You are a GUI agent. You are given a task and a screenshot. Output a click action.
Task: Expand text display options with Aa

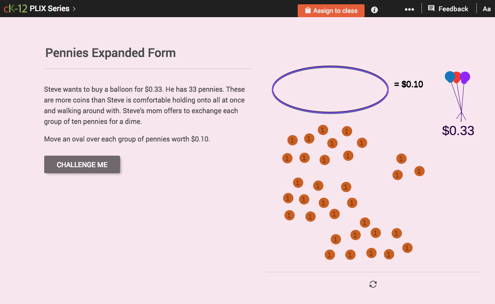pyautogui.click(x=486, y=9)
